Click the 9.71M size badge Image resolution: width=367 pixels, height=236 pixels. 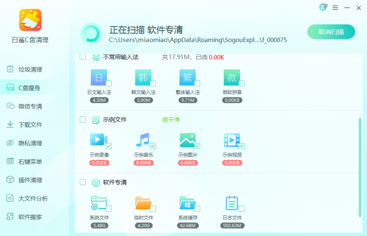pyautogui.click(x=188, y=100)
